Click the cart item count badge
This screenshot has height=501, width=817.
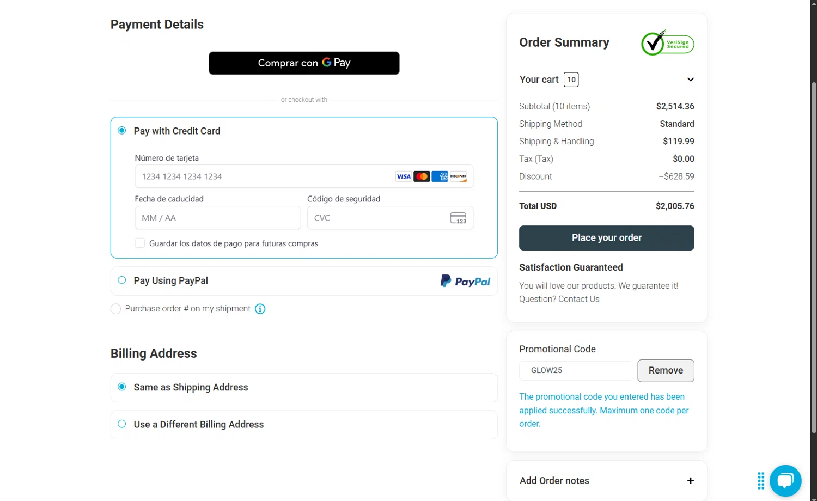coord(571,80)
